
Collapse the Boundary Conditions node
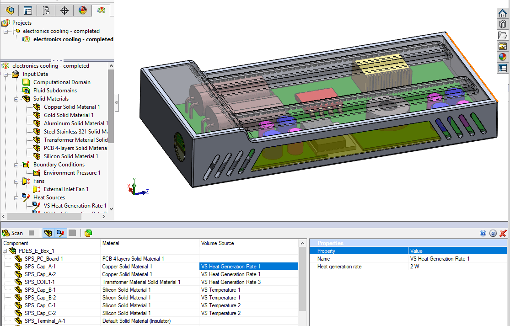point(16,165)
